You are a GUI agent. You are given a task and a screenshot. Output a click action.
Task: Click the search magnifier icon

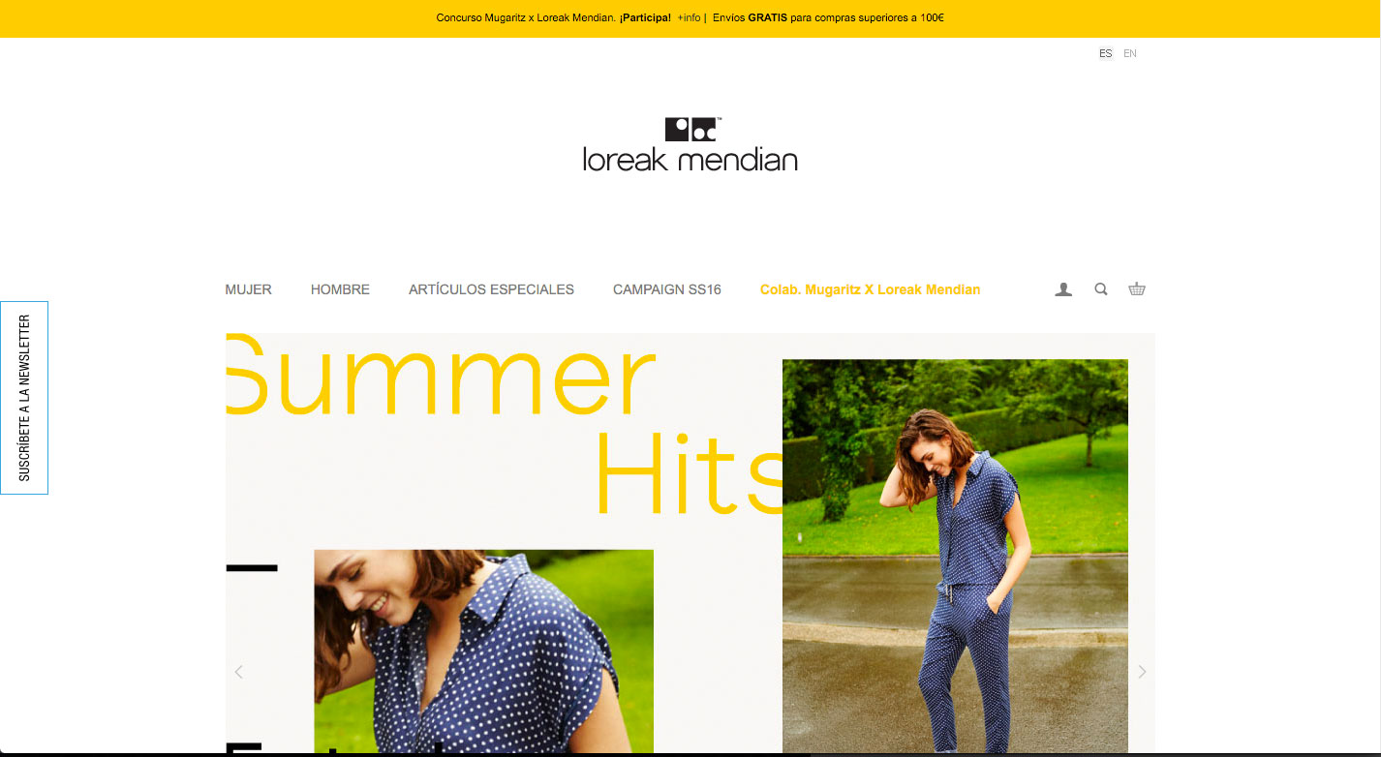tap(1101, 288)
